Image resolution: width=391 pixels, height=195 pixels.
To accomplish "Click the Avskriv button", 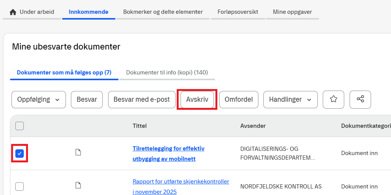I will coord(197,99).
